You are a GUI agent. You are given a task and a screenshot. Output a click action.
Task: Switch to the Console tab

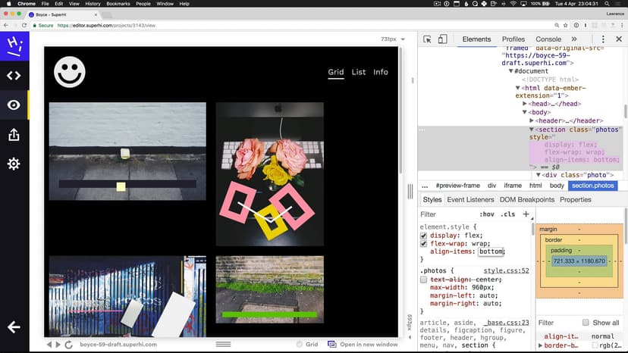(548, 39)
